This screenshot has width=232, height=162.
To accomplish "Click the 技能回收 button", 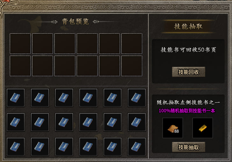I will (x=189, y=72).
